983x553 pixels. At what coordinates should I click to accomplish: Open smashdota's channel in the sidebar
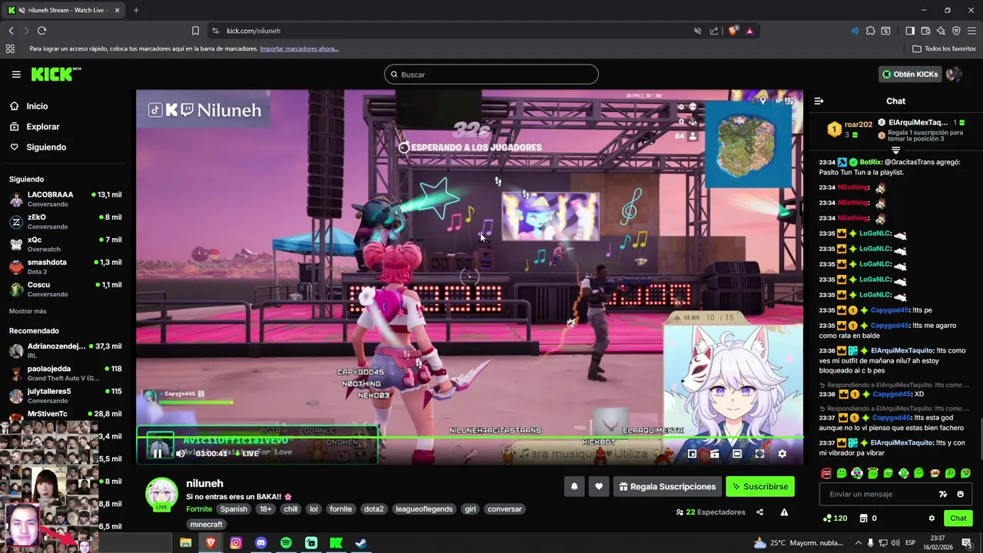pyautogui.click(x=65, y=267)
